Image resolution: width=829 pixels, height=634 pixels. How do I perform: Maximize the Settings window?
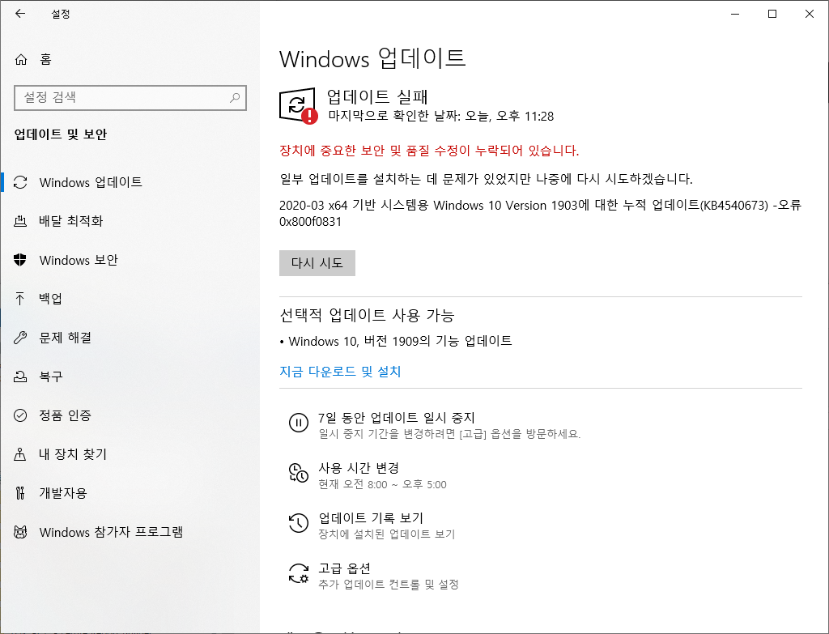point(772,14)
